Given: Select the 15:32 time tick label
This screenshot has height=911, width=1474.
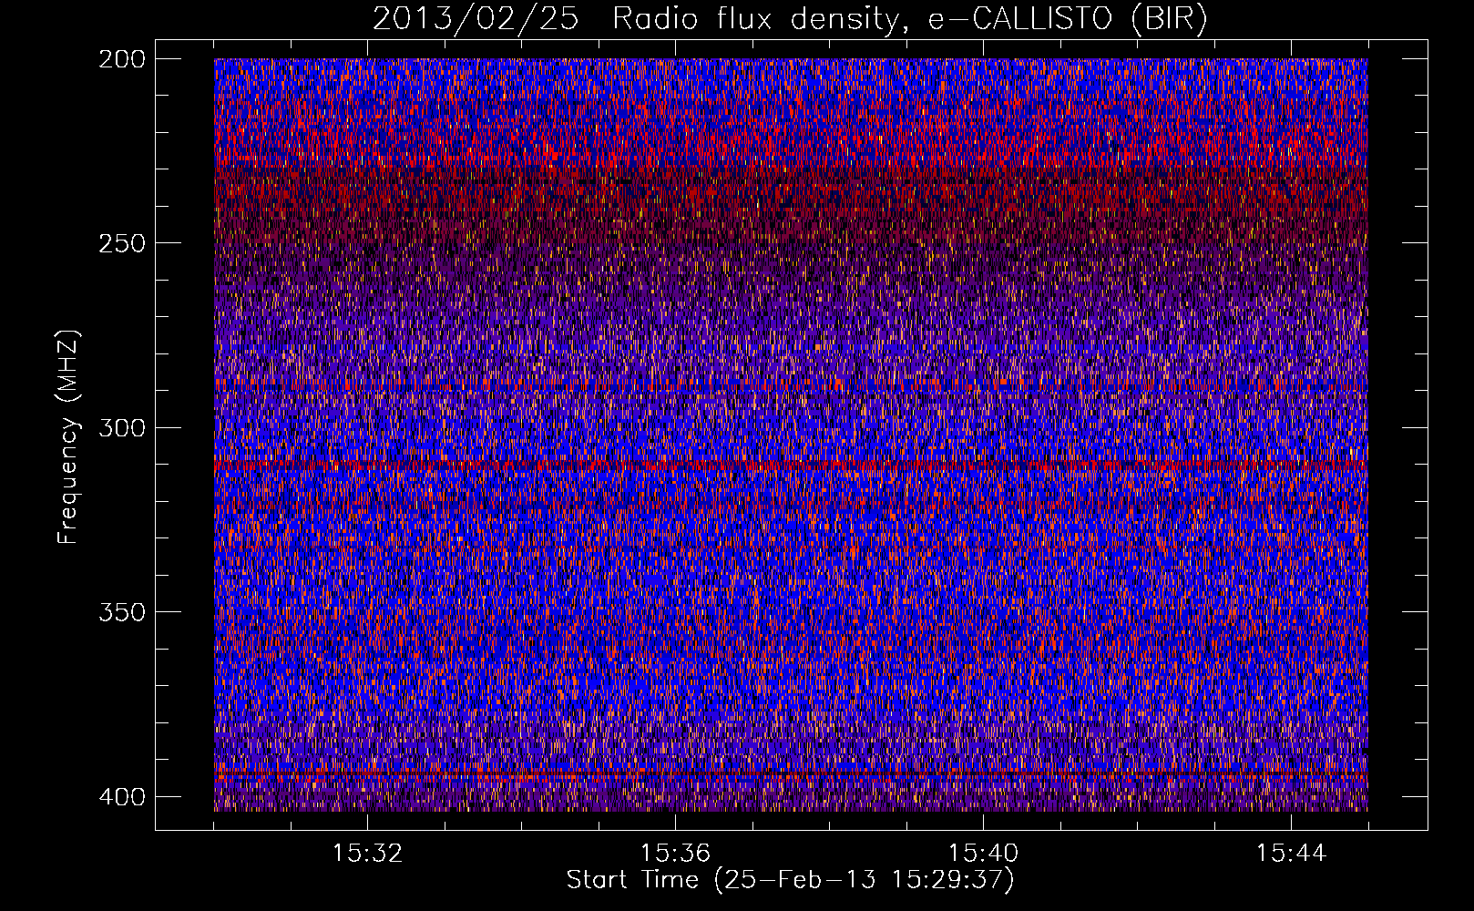Looking at the screenshot, I should tap(367, 854).
